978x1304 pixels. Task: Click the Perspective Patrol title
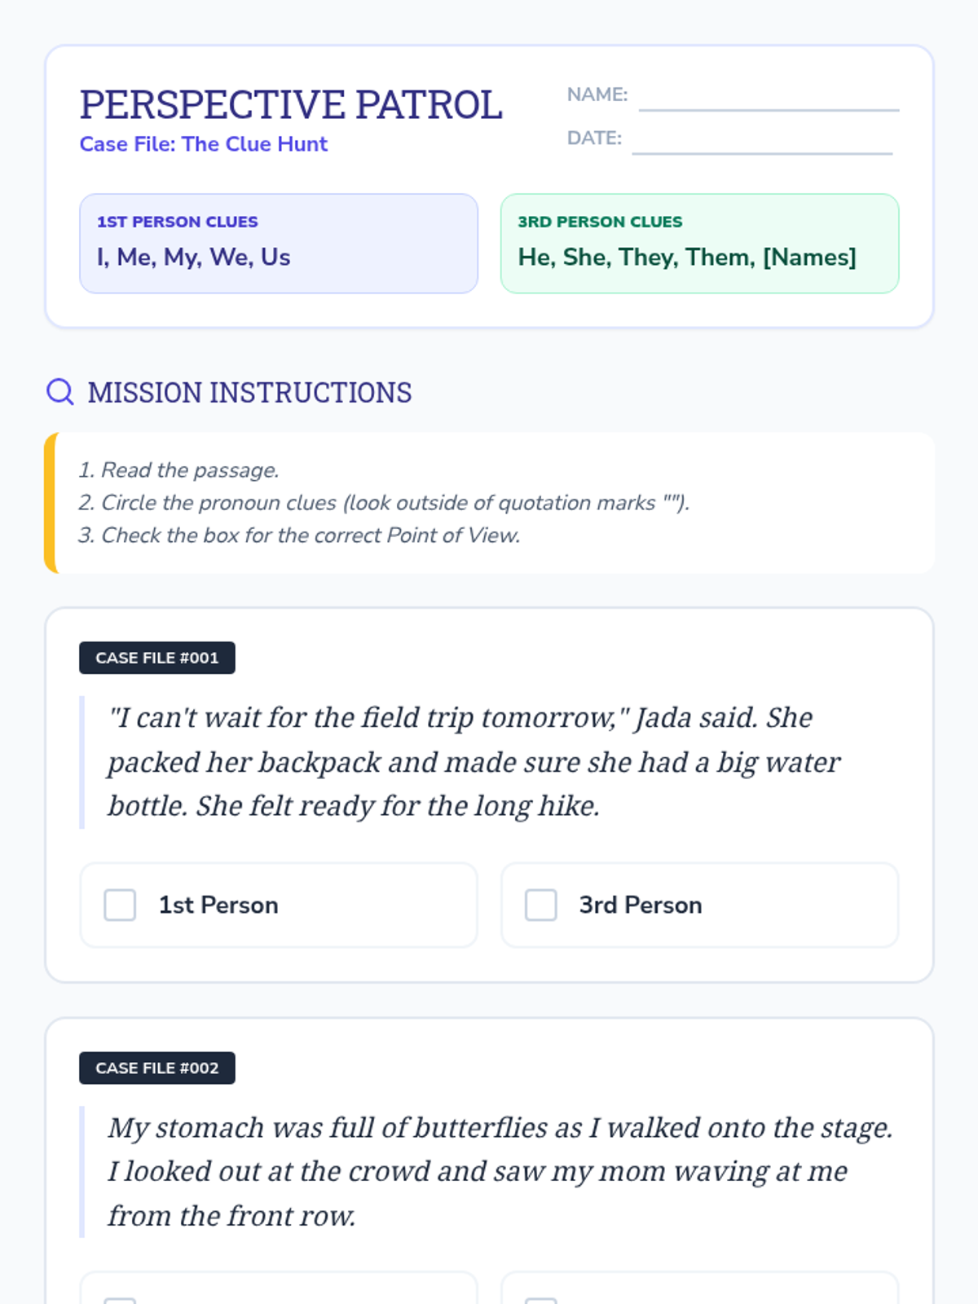[291, 104]
